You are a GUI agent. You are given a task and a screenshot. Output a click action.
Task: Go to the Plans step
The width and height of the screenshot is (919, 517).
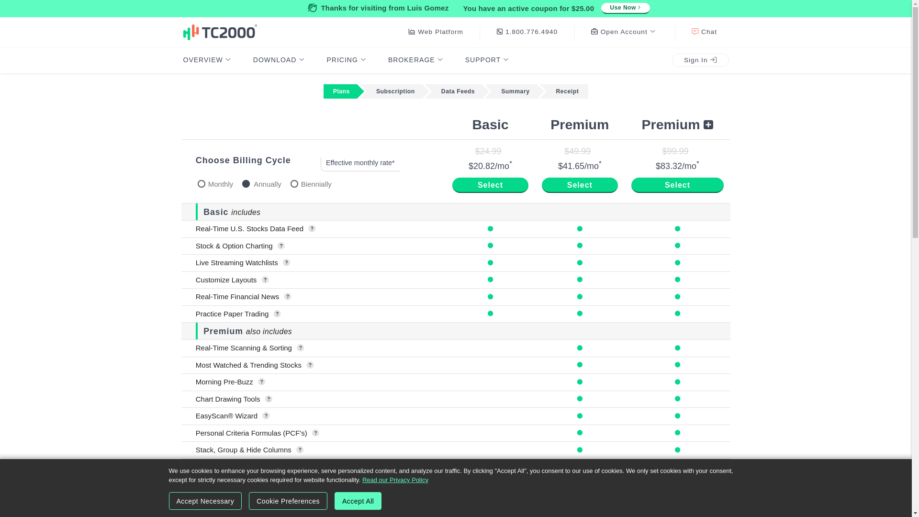pyautogui.click(x=341, y=91)
